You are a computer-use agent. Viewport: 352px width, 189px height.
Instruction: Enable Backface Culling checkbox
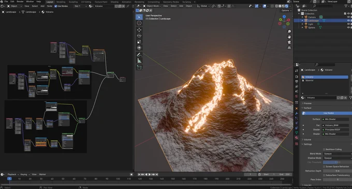(324, 149)
